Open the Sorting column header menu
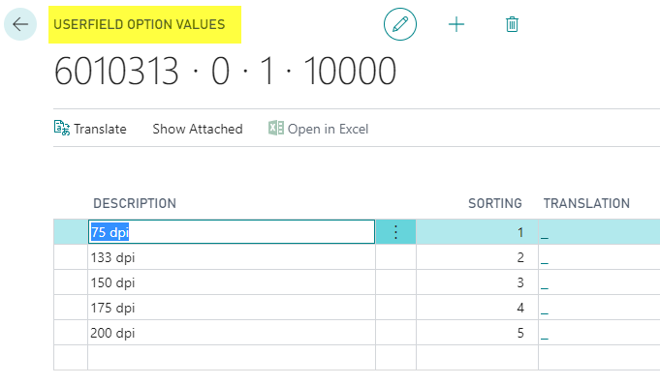 [495, 203]
